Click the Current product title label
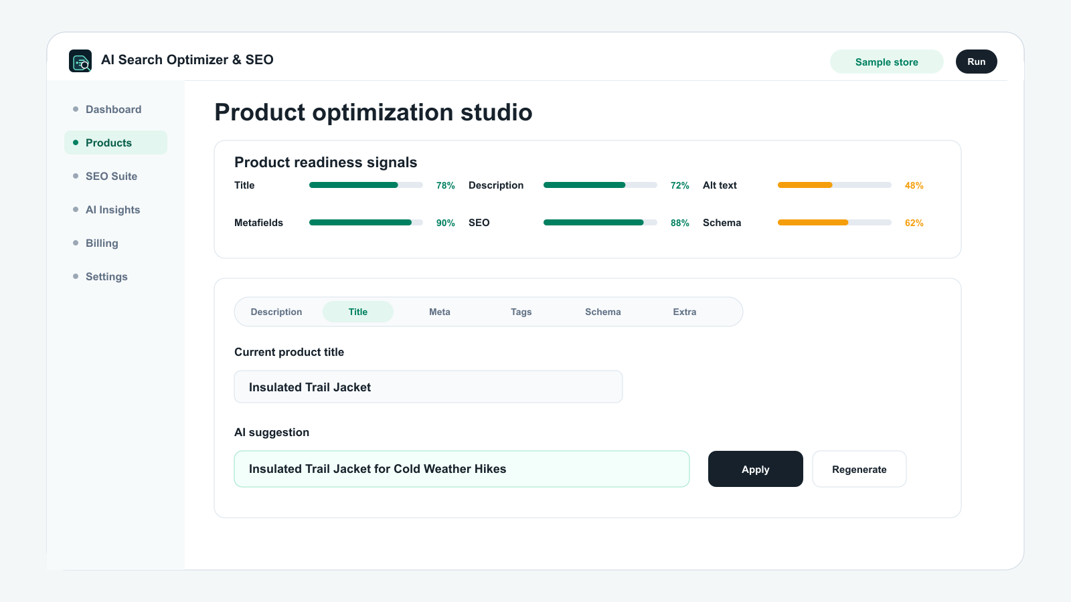The height and width of the screenshot is (602, 1071). click(289, 352)
